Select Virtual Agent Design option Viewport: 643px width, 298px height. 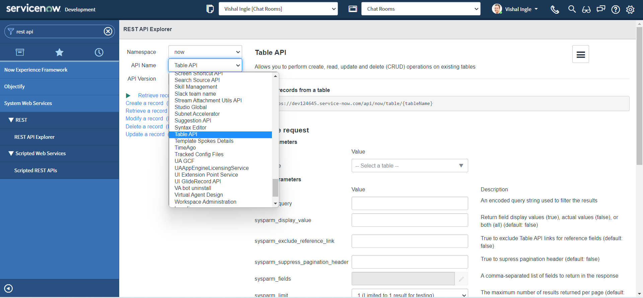coord(220,195)
